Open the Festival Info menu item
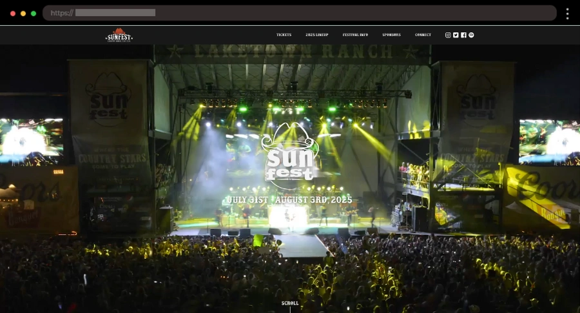 coord(355,35)
